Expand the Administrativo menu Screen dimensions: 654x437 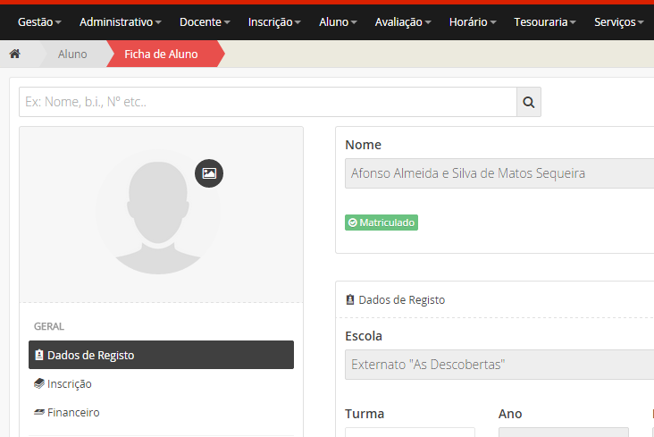120,21
